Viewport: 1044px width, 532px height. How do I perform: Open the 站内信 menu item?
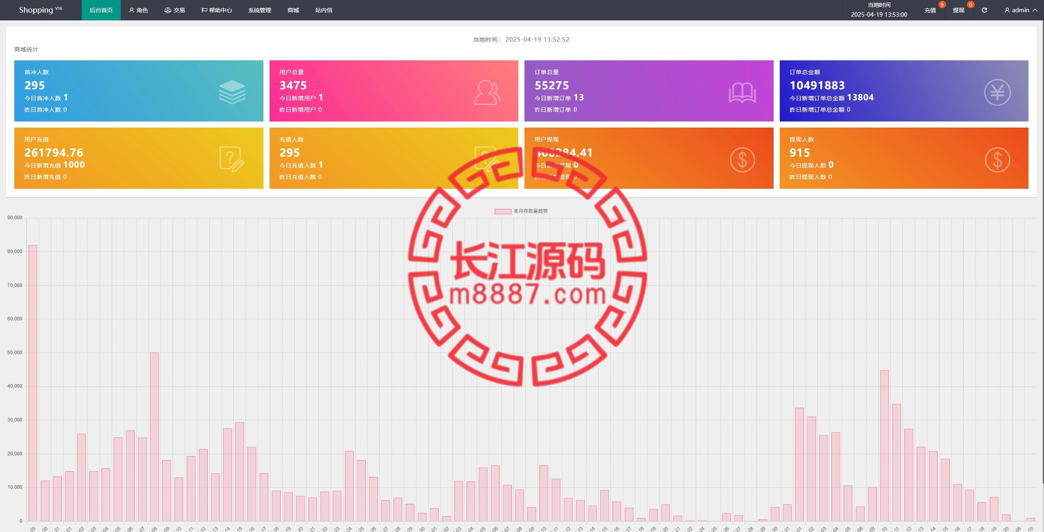pyautogui.click(x=323, y=10)
